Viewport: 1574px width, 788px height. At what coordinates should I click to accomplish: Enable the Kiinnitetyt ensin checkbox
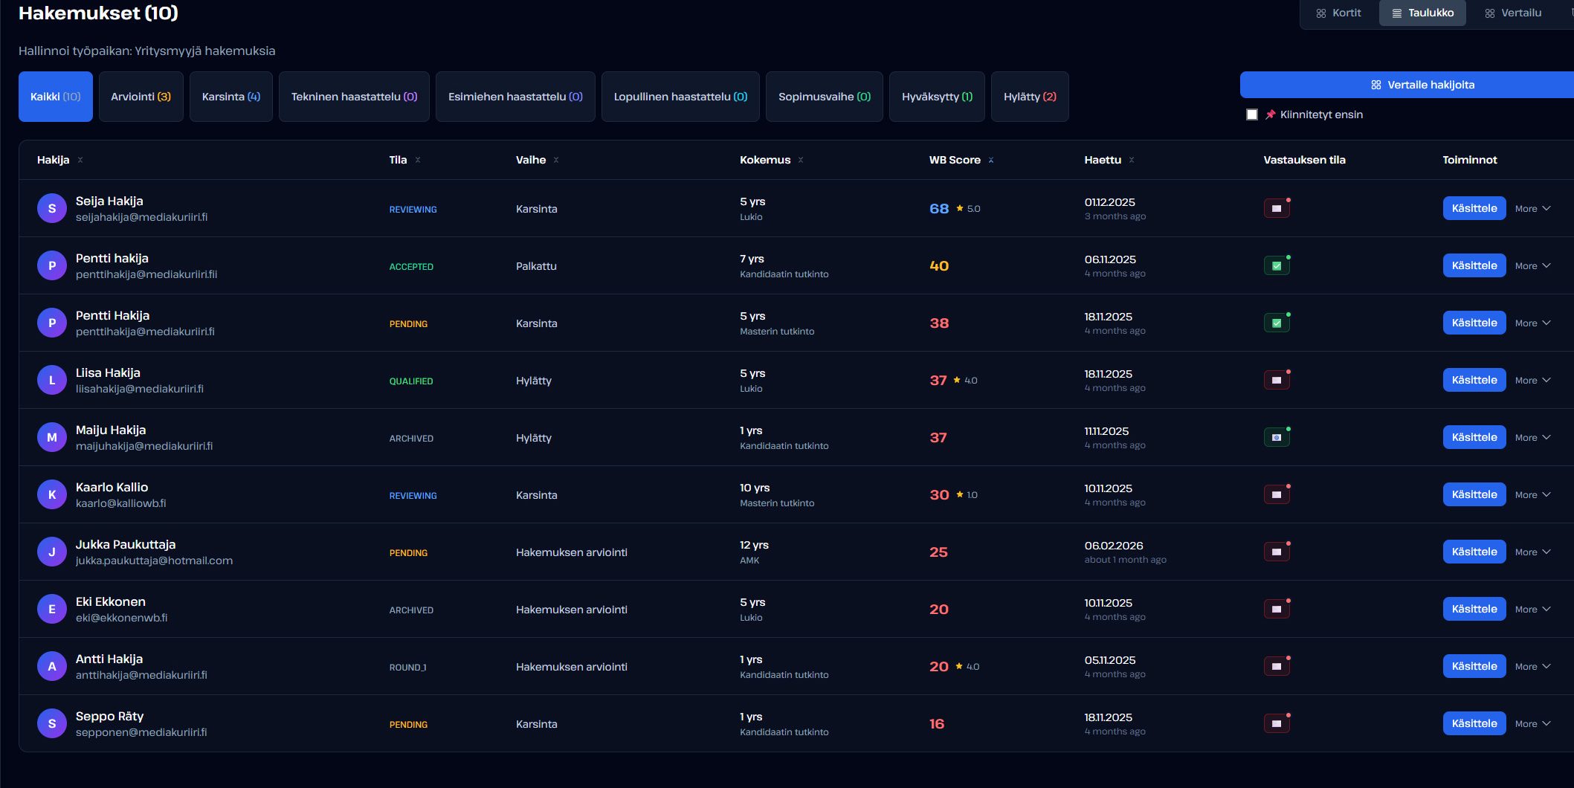(1252, 114)
